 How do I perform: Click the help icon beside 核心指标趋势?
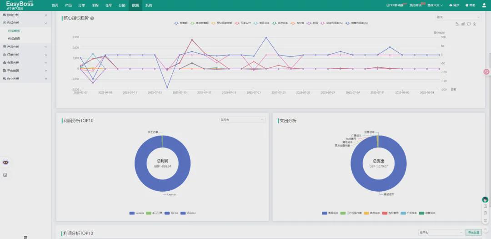(x=92, y=18)
